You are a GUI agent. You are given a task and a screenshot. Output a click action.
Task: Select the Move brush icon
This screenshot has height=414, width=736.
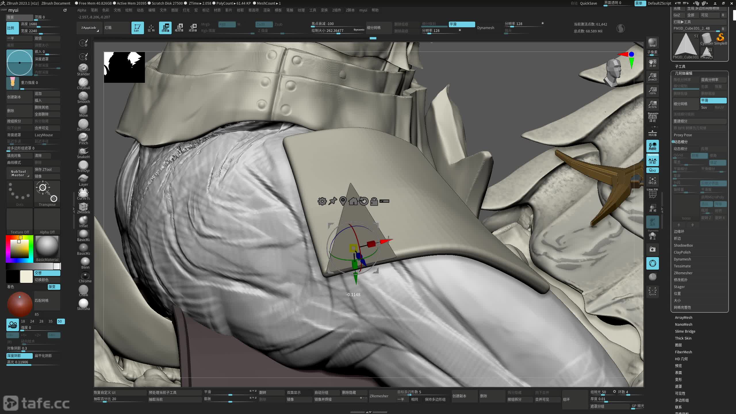coord(83,110)
